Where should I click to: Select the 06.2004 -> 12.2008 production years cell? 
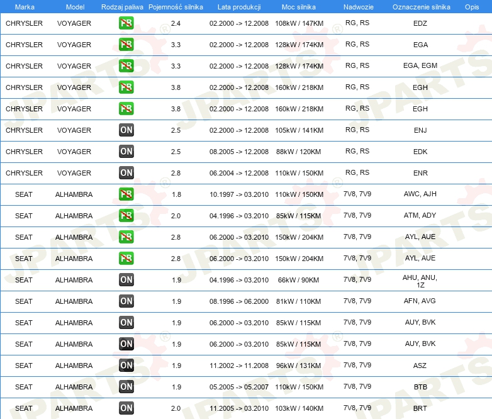point(239,173)
